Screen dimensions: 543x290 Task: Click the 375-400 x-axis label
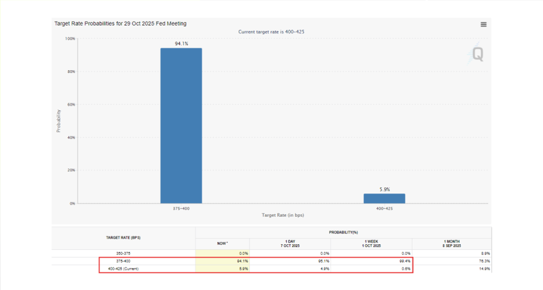[x=181, y=209]
